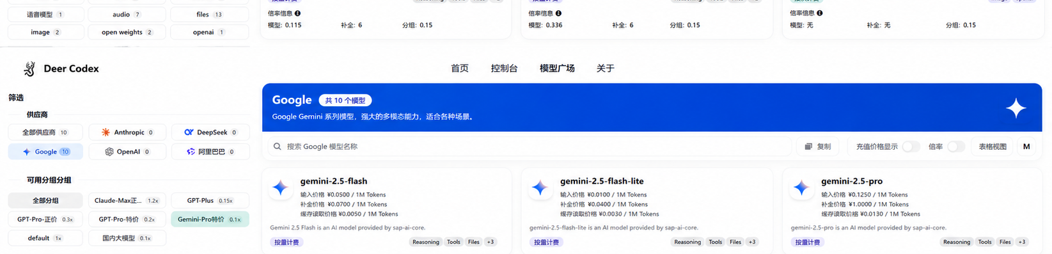Select the Google provider filter
1052x254 pixels.
[45, 152]
